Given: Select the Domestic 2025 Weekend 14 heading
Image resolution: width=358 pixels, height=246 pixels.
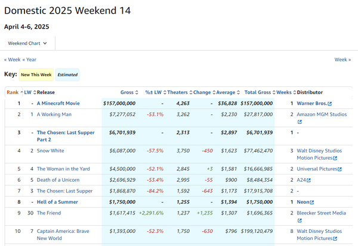Looking at the screenshot, I should coord(67,11).
